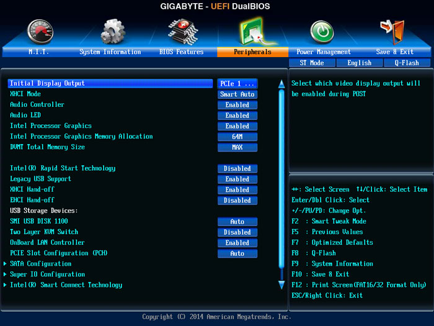Click the scroll up arrow in settings list
The image size is (434, 326).
click(x=281, y=84)
